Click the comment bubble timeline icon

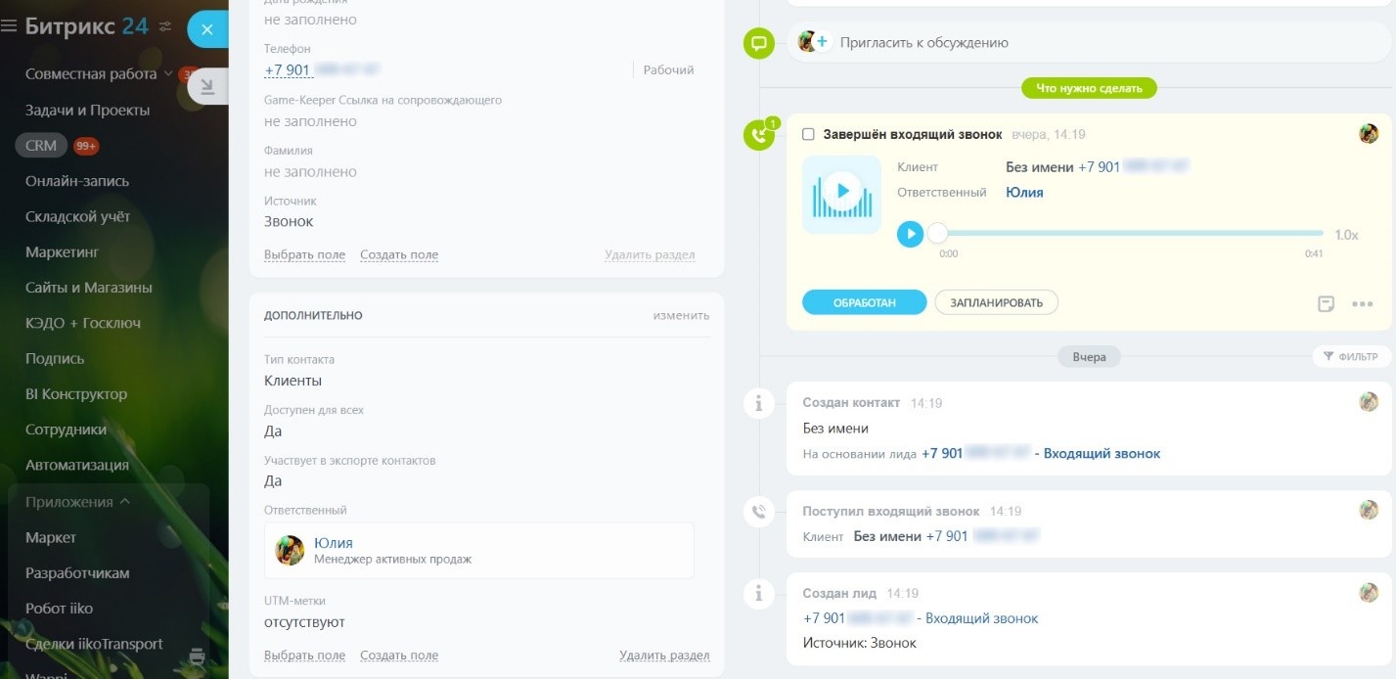[x=758, y=43]
